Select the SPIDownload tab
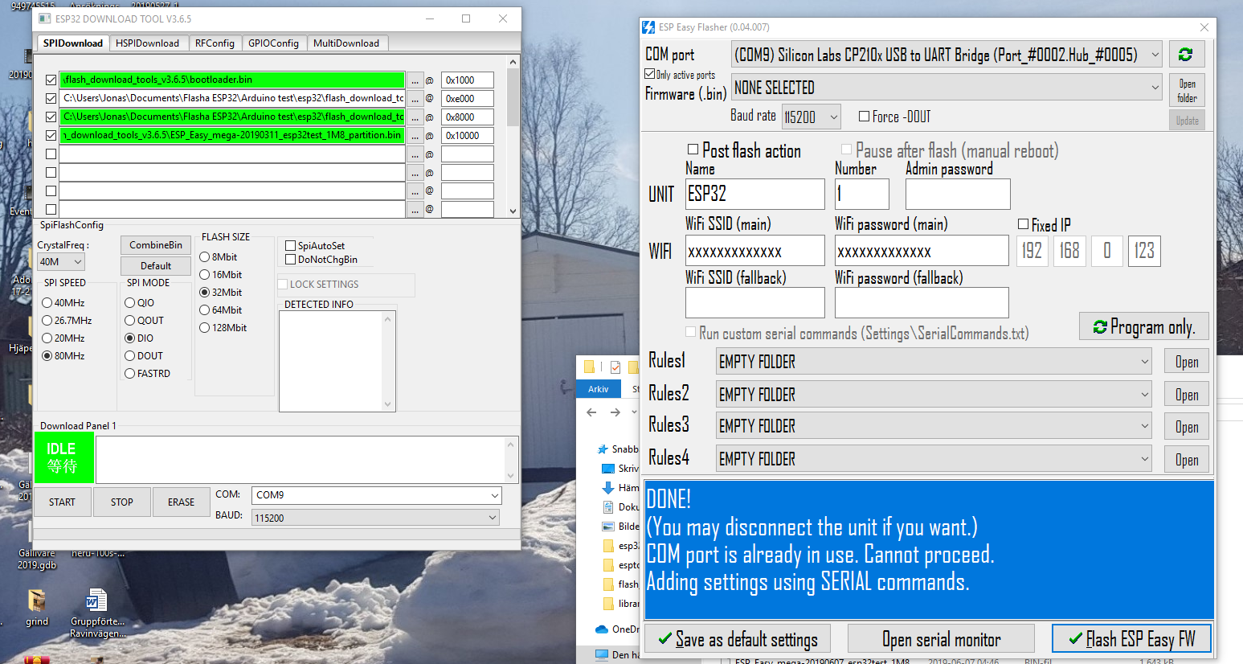The height and width of the screenshot is (664, 1243). (x=73, y=43)
